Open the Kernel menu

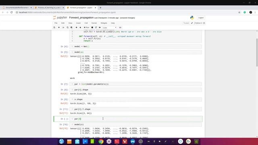(94, 23)
